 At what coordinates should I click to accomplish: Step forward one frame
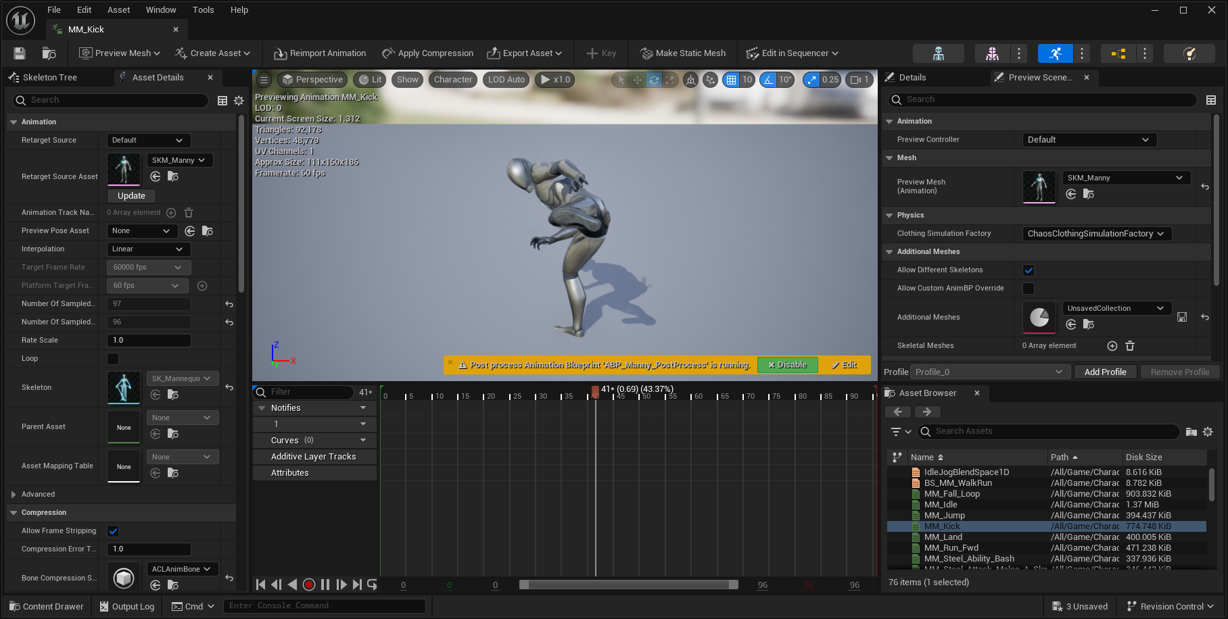341,585
